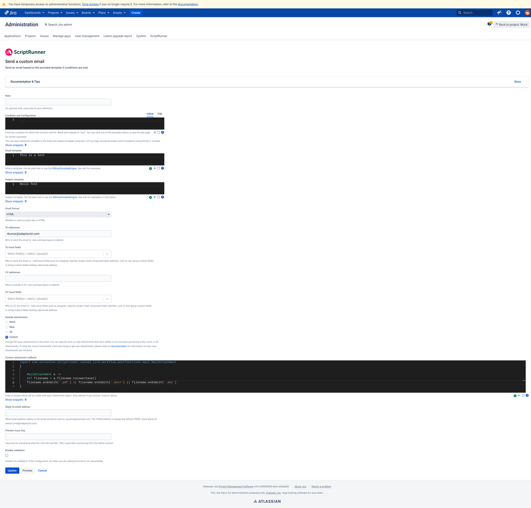Viewport: 531px width, 508px height.
Task: Switch to the File script tab
Action: tap(160, 114)
